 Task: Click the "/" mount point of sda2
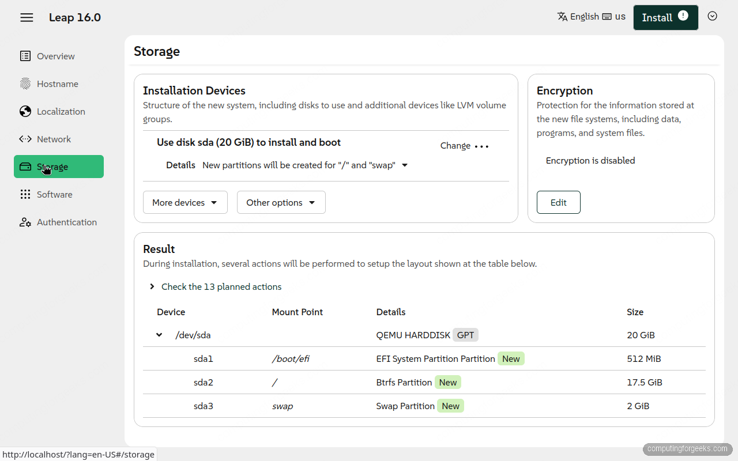coord(274,382)
